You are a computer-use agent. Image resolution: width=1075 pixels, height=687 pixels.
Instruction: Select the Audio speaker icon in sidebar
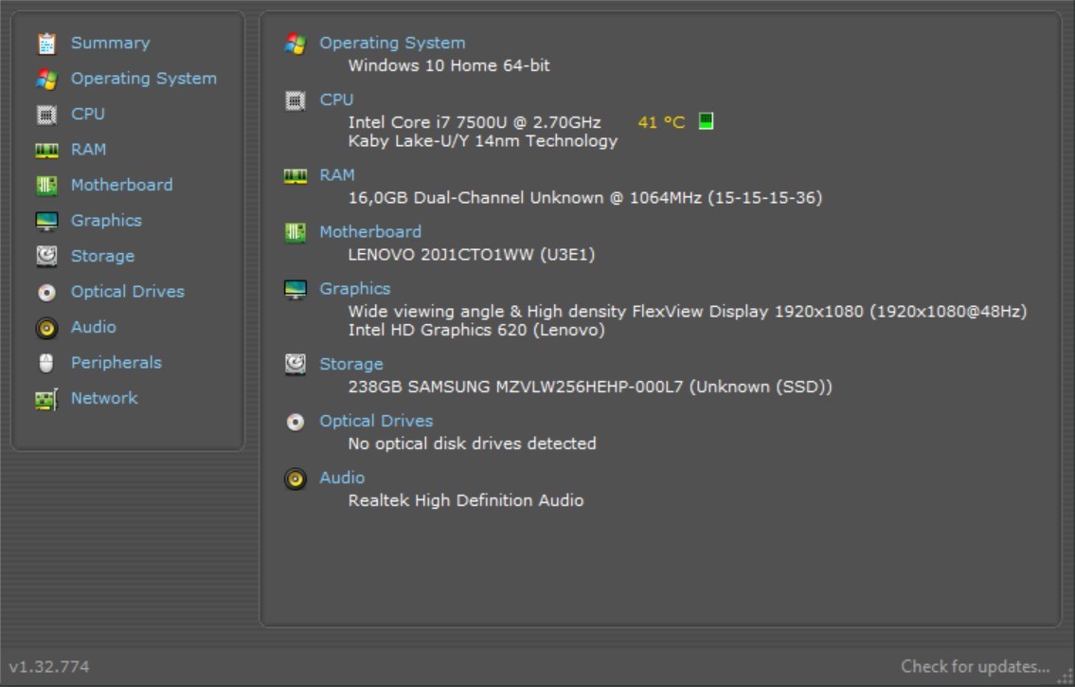point(46,329)
